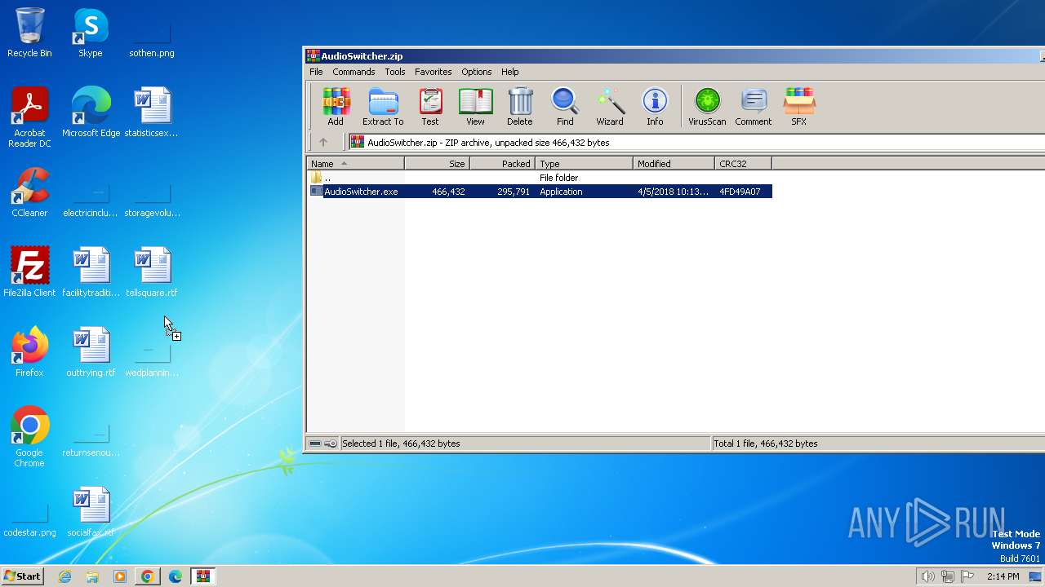Open the Find magnifier tool
This screenshot has width=1045, height=587.
click(565, 107)
